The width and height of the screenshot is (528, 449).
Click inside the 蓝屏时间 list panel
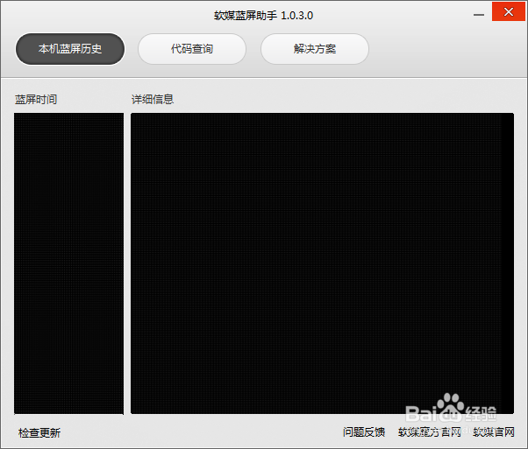click(68, 263)
